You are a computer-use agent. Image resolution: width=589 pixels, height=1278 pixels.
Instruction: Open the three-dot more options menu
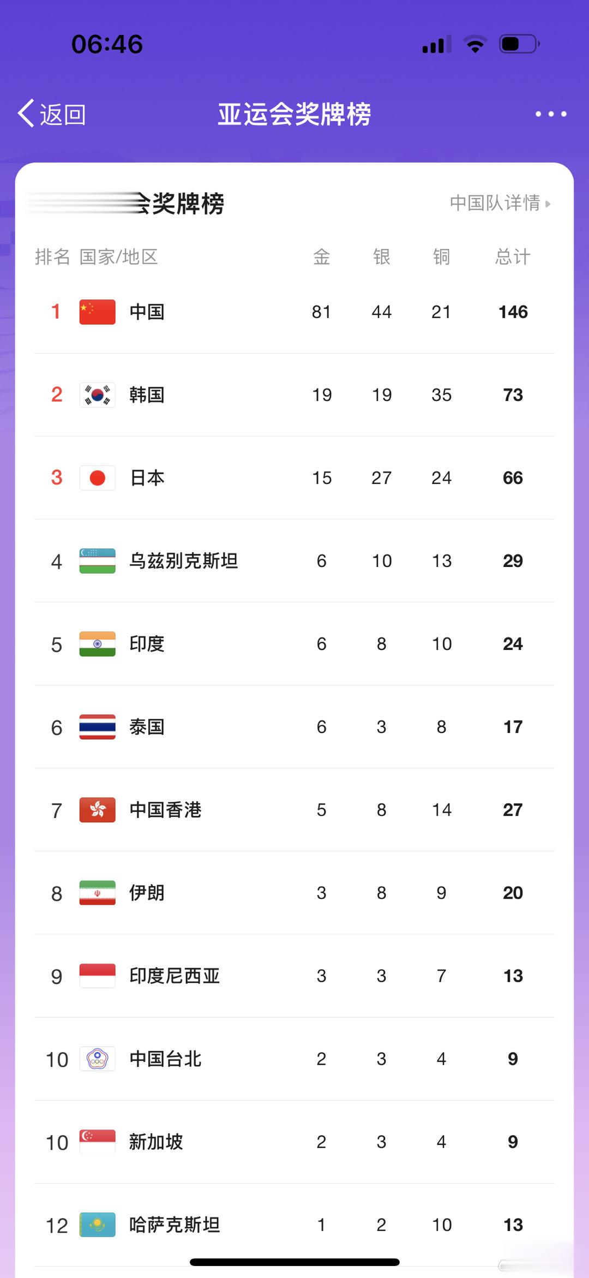pyautogui.click(x=551, y=114)
